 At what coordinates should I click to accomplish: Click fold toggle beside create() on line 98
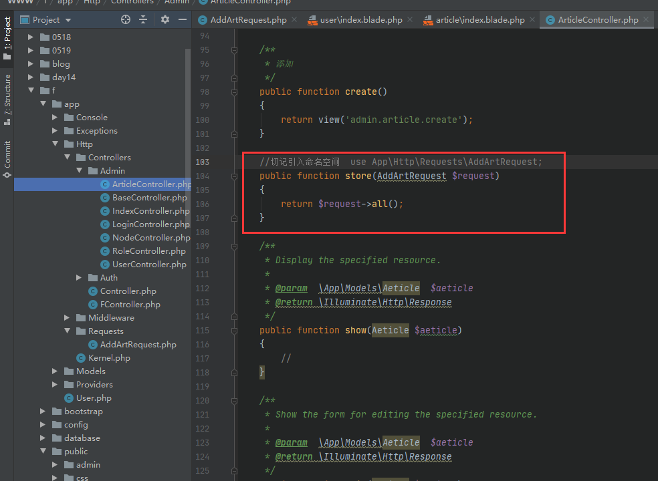pos(234,92)
